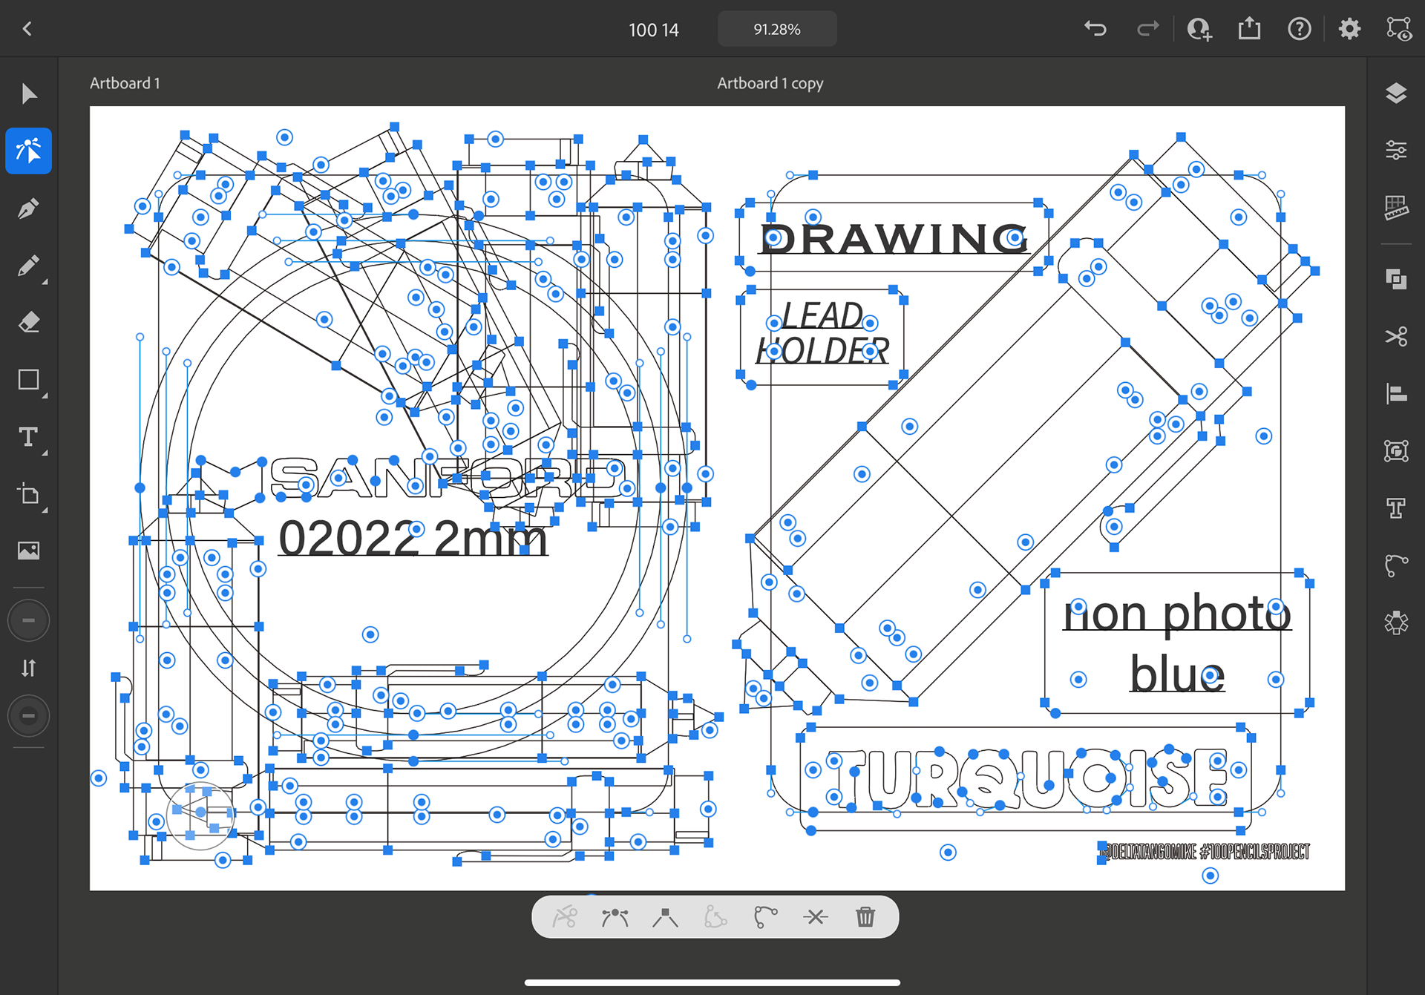Open the Layers panel
Screen dimensions: 1425x995
[x=1396, y=93]
